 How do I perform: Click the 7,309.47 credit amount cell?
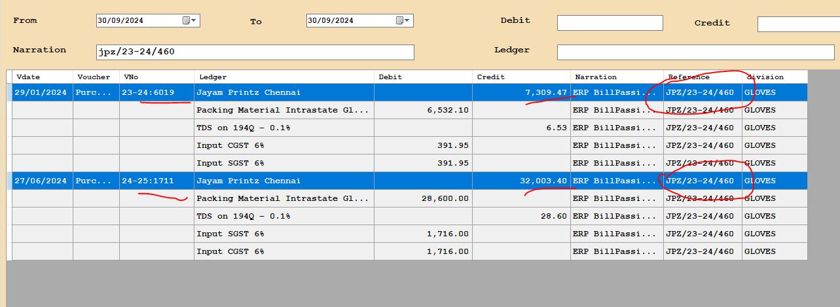(x=520, y=92)
